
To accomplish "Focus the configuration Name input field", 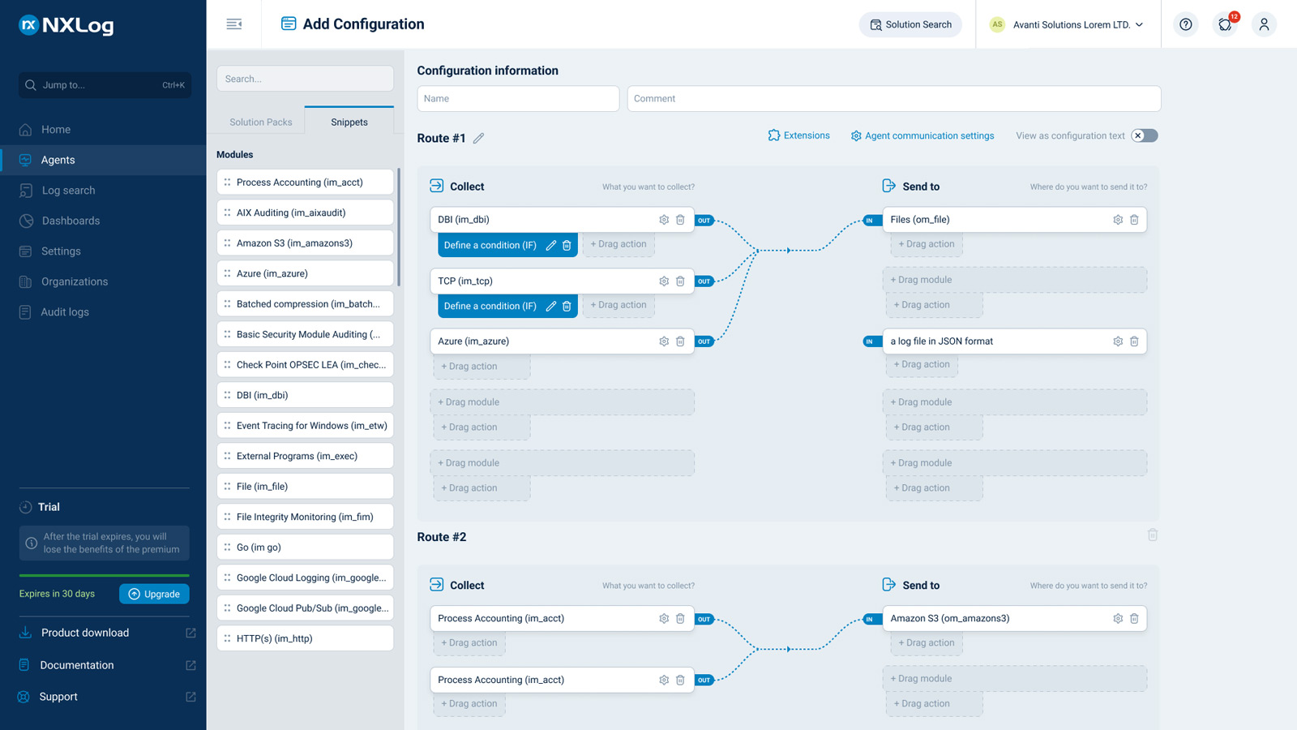I will tap(518, 99).
